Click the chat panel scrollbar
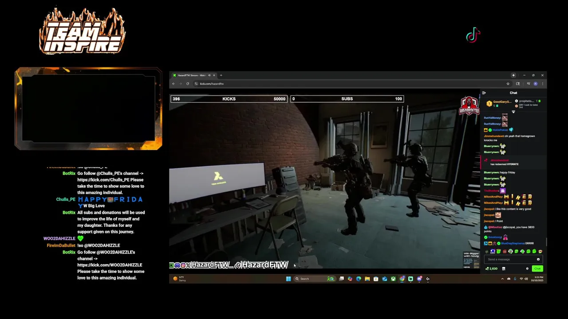This screenshot has width=568, height=319. [x=546, y=241]
